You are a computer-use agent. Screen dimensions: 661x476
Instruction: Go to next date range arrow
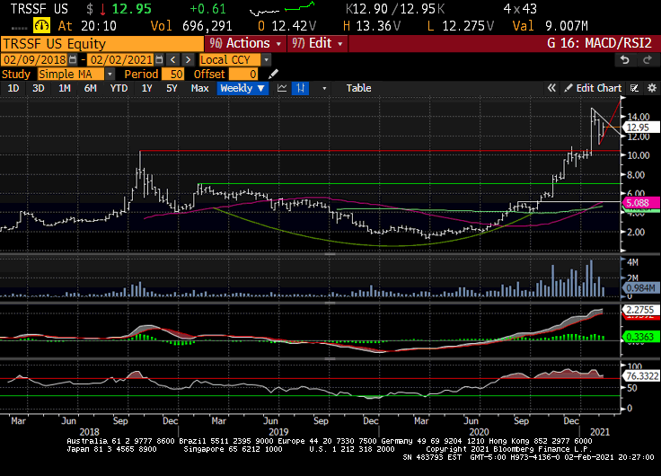click(189, 59)
